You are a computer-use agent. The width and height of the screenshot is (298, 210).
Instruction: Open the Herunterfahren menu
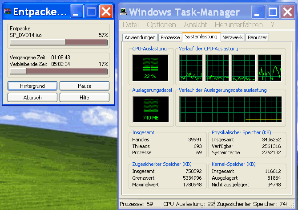click(x=239, y=25)
